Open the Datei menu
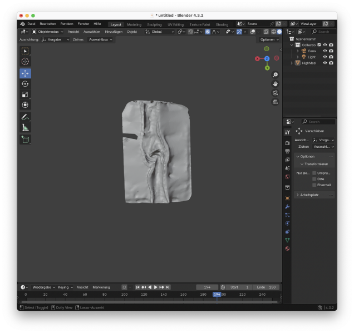 (31, 24)
